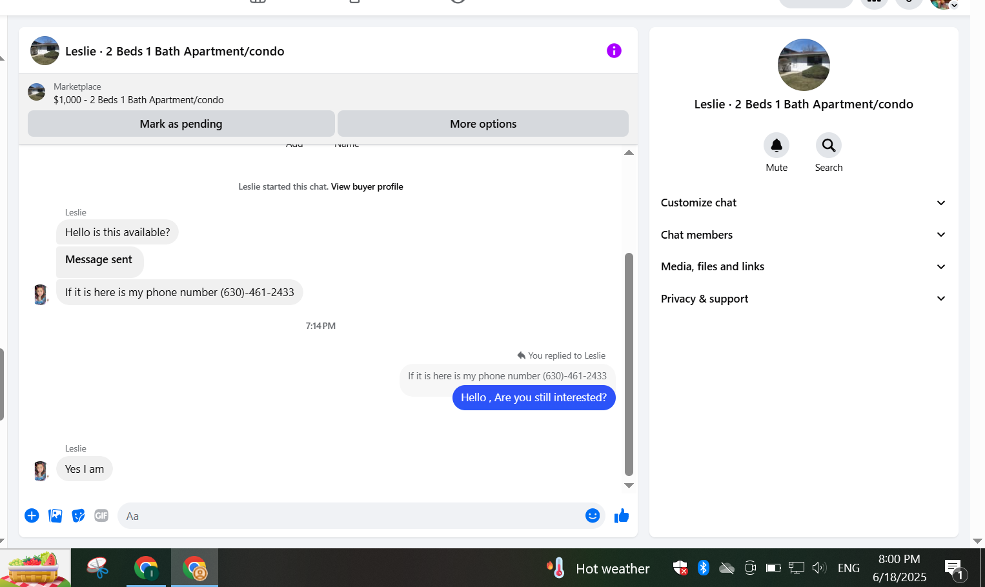Open conversation information purple icon
Viewport: 985px width, 587px height.
pos(614,50)
